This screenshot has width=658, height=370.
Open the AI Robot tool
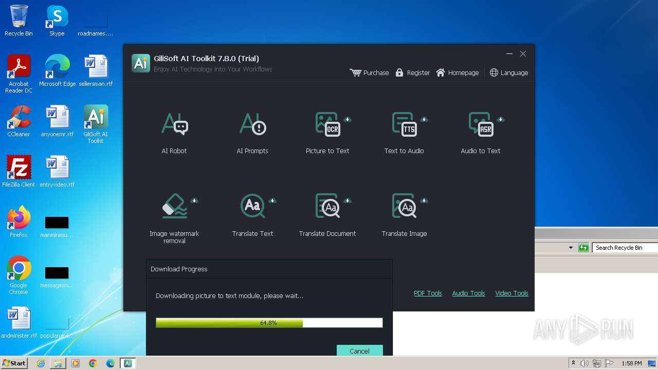[174, 133]
